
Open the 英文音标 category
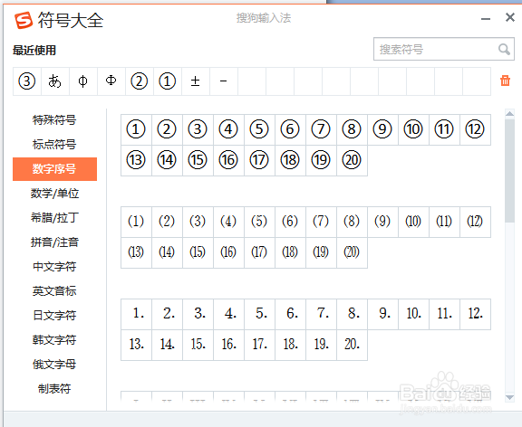[54, 290]
